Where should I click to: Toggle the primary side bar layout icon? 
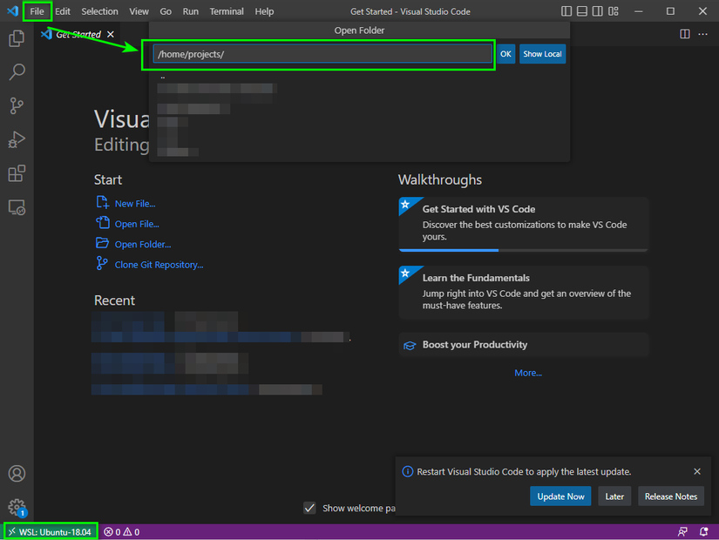click(x=566, y=11)
